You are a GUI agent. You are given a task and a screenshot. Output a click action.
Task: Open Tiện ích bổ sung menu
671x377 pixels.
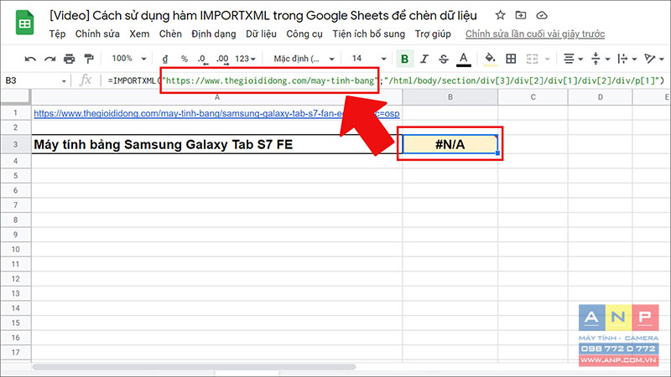[368, 34]
